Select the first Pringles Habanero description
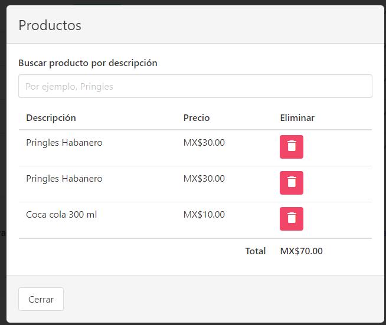This screenshot has width=386, height=325. (x=64, y=143)
